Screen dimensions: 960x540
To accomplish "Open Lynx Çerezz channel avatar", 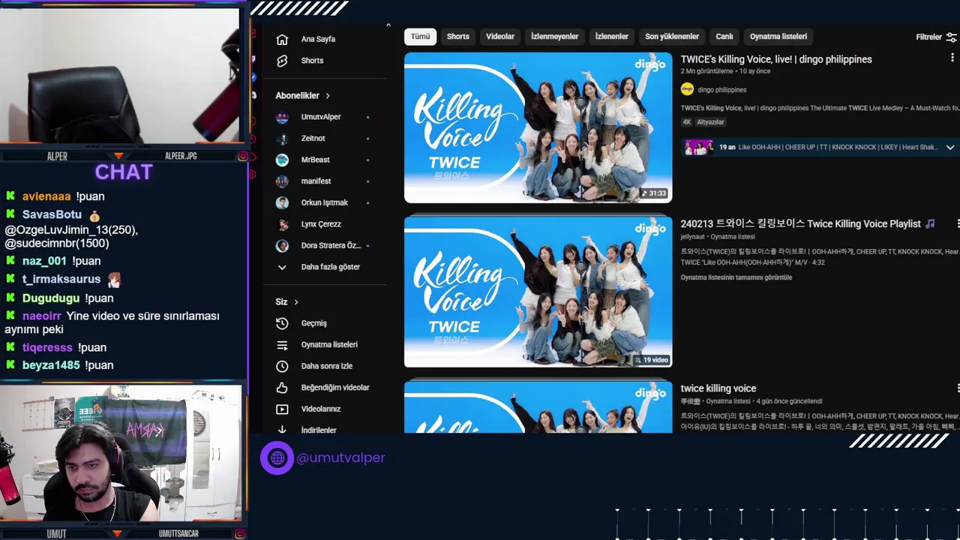I will (x=282, y=224).
